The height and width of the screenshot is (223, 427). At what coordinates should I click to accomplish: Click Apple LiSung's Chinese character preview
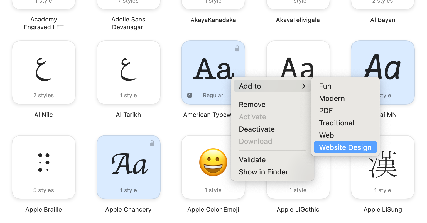[382, 165]
